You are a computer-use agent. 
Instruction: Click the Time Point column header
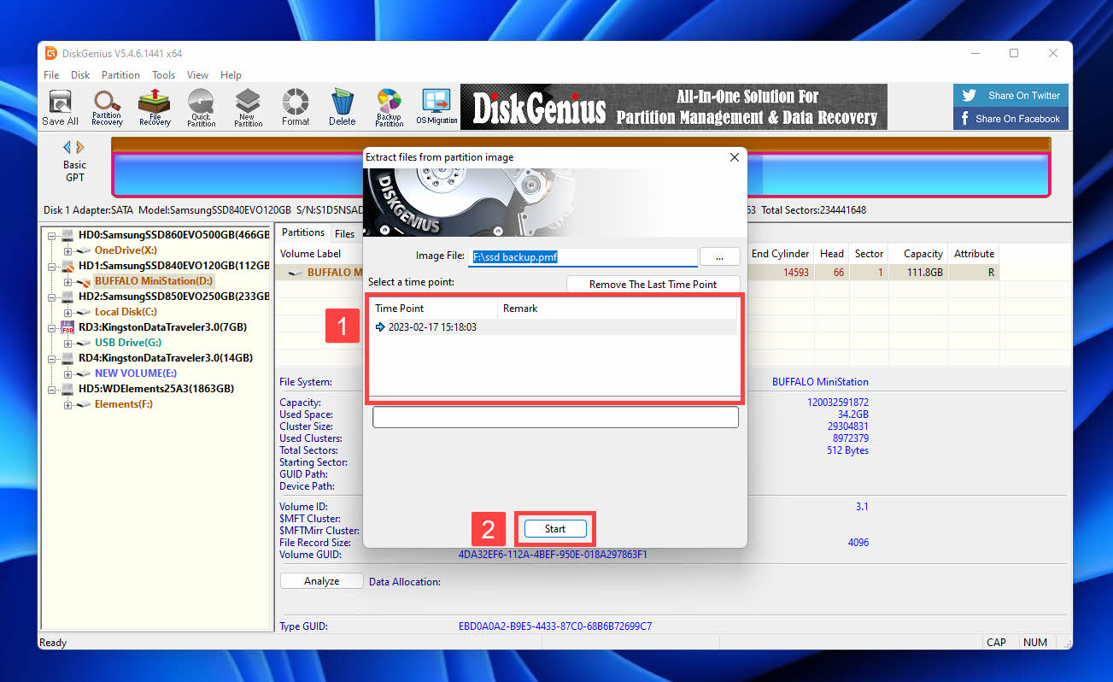click(x=434, y=309)
